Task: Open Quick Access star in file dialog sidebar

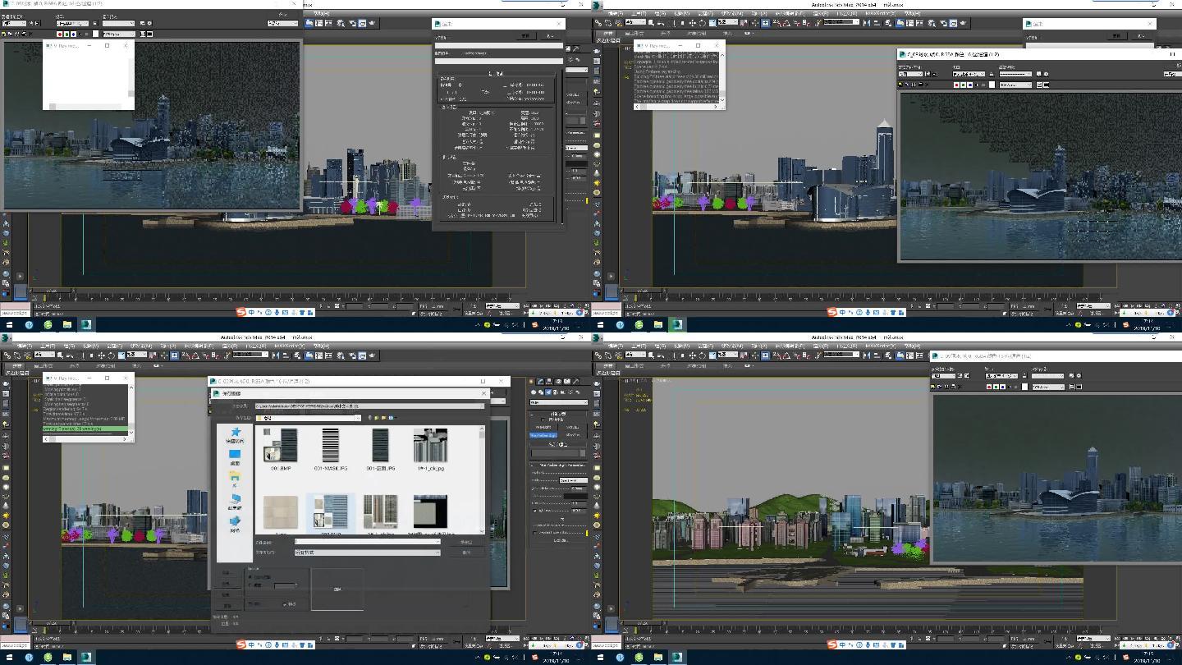Action: click(x=236, y=435)
